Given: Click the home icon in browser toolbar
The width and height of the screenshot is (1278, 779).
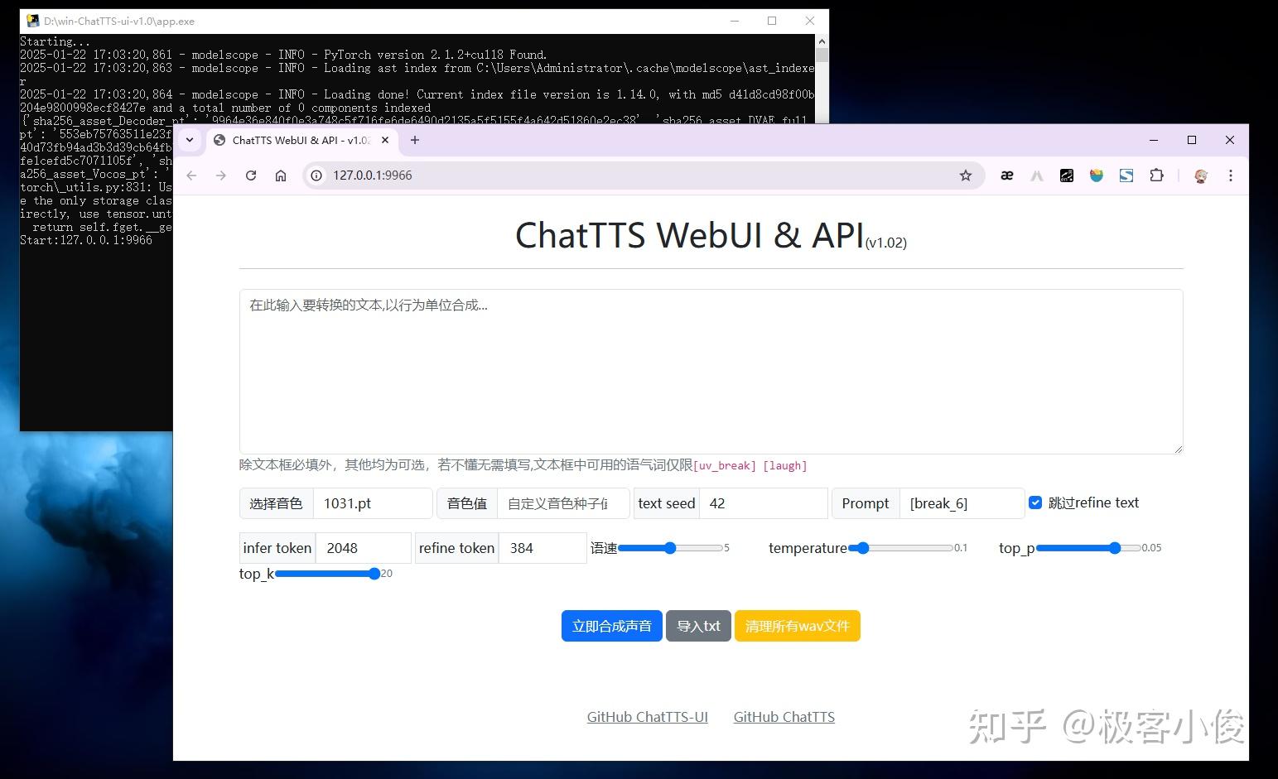Looking at the screenshot, I should coord(281,176).
